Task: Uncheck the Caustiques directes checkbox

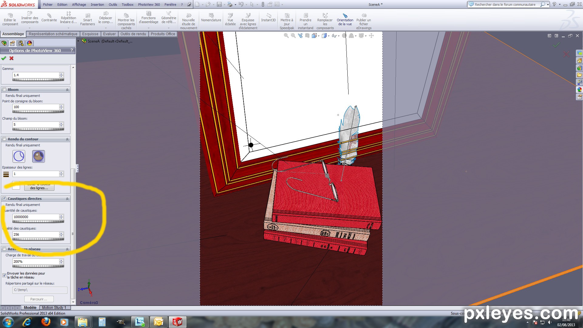Action: [x=4, y=199]
